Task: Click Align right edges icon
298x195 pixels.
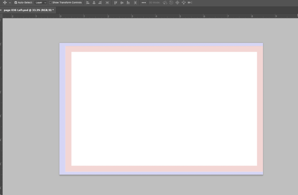Action: [100, 3]
